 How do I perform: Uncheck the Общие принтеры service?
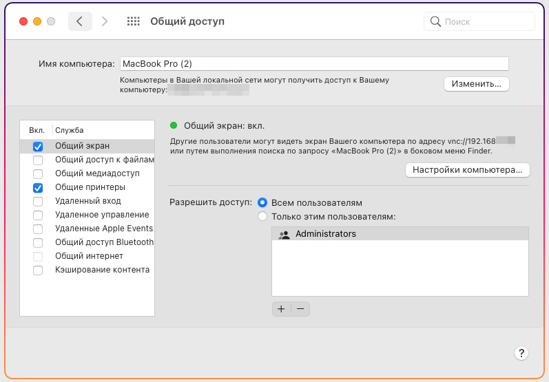tap(38, 187)
